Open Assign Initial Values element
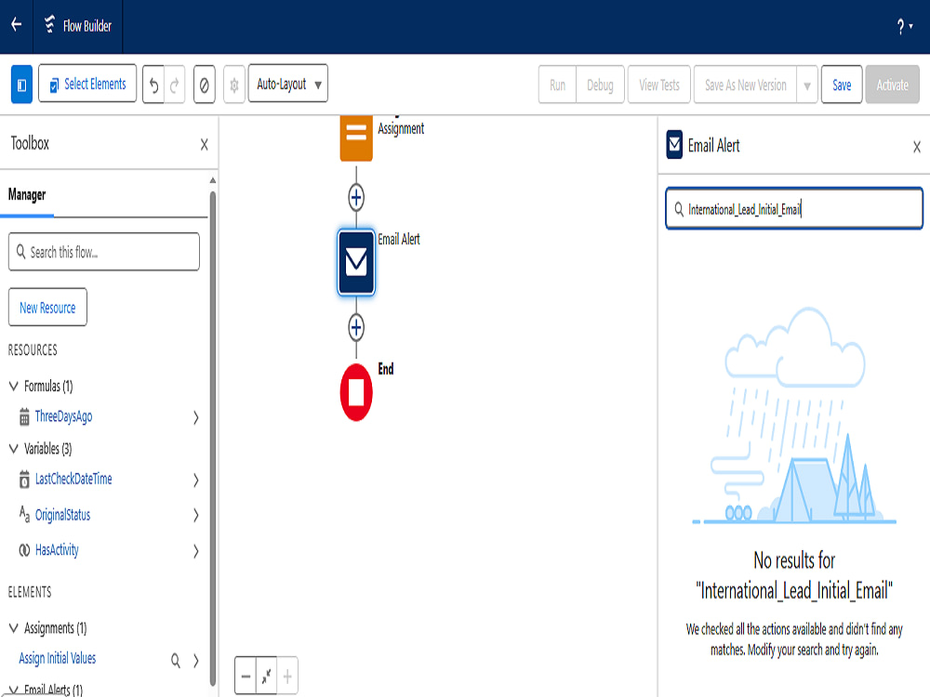930x697 pixels. tap(58, 658)
